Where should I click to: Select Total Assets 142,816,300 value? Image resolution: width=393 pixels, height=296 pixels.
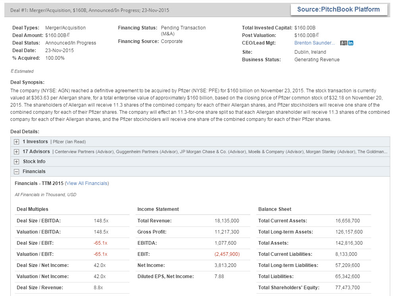(349, 243)
